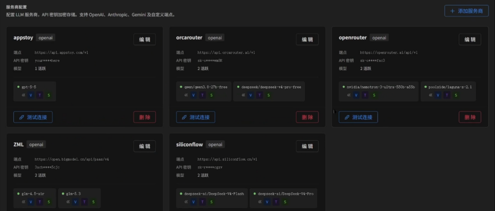Screen dimensions: 495x211
Task: Click the orcarouter card title
Action: 189,38
